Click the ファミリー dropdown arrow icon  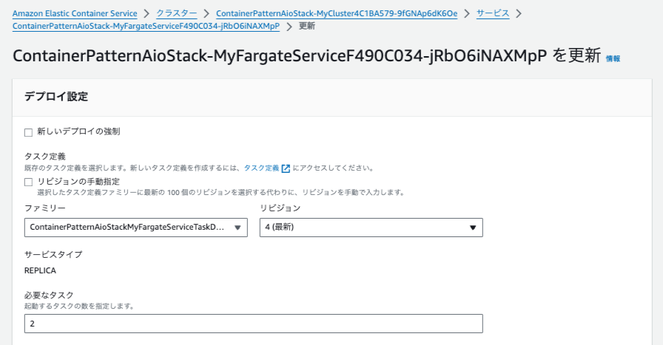click(x=238, y=228)
